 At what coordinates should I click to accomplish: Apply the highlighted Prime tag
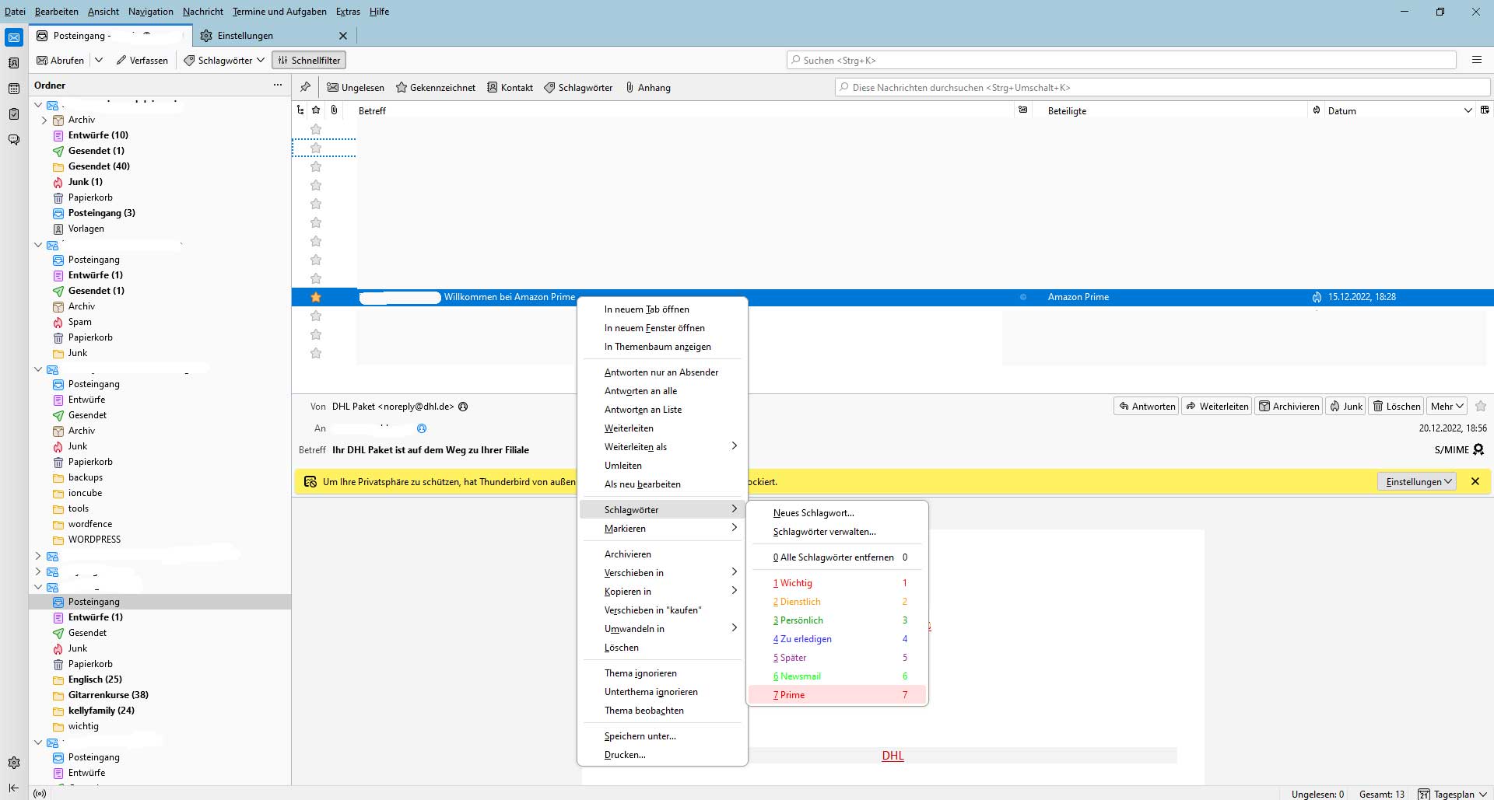pos(837,694)
